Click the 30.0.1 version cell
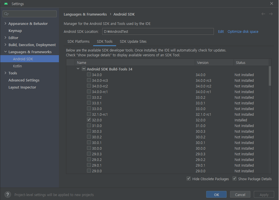Screen dimensions: 279x200 (200, 143)
